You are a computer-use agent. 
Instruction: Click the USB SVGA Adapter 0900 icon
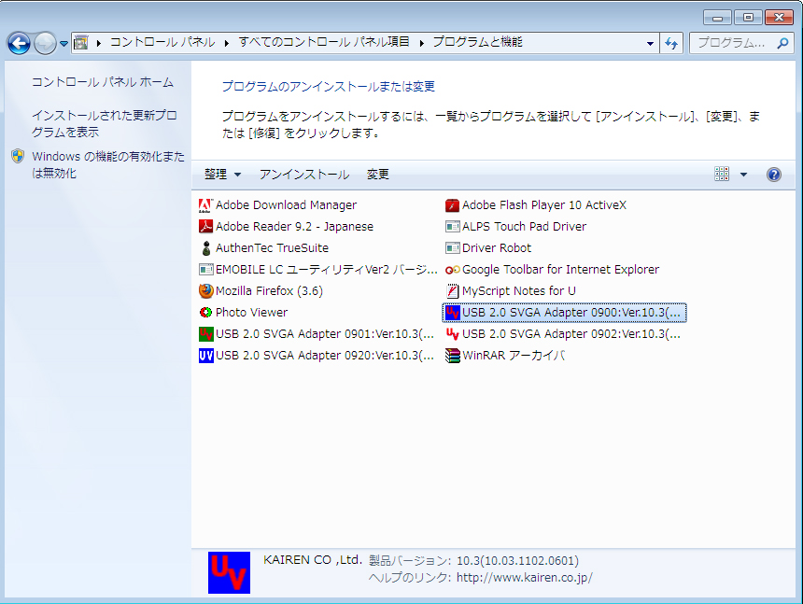(452, 312)
